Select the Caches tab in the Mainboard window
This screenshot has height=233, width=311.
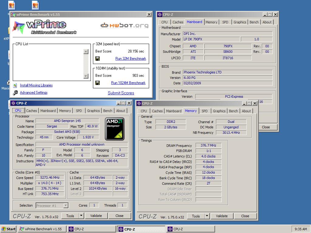pyautogui.click(x=178, y=22)
